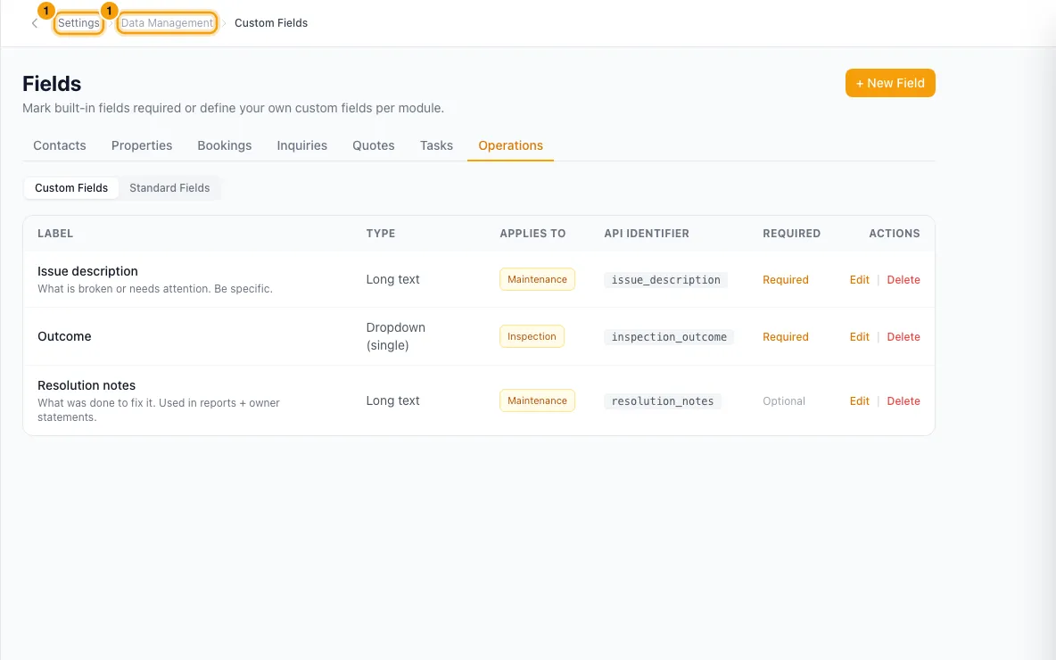Switch to the Inquiries tab
The width and height of the screenshot is (1056, 660).
click(301, 145)
